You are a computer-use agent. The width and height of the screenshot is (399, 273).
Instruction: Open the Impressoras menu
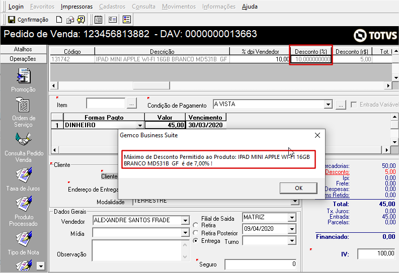click(x=76, y=7)
